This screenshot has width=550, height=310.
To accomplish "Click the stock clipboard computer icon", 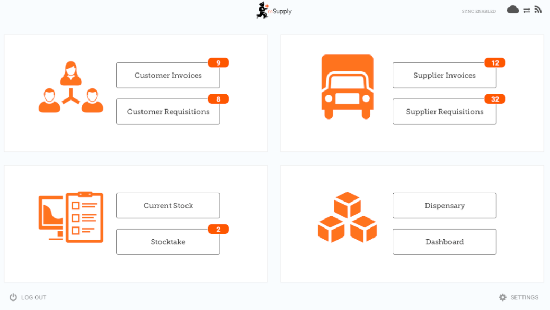I will pos(71,217).
